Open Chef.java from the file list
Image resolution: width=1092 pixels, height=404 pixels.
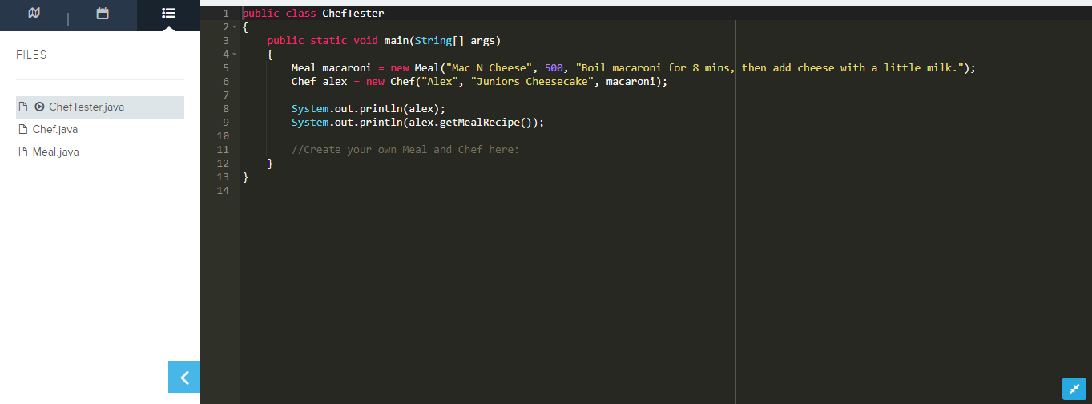point(54,129)
